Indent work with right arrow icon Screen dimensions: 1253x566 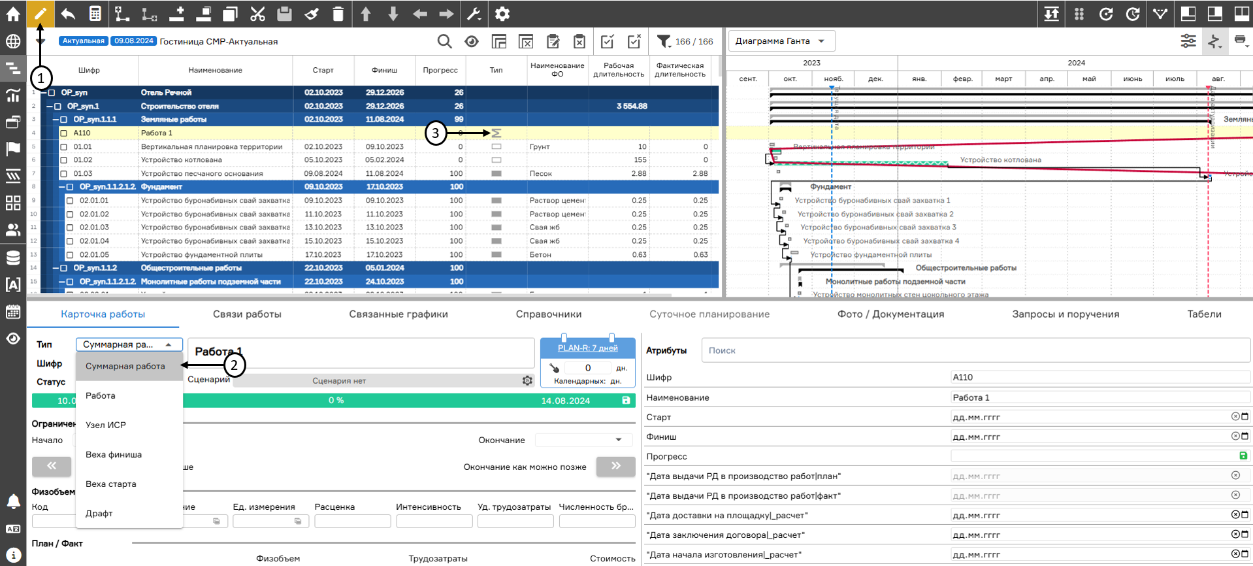[x=447, y=14]
